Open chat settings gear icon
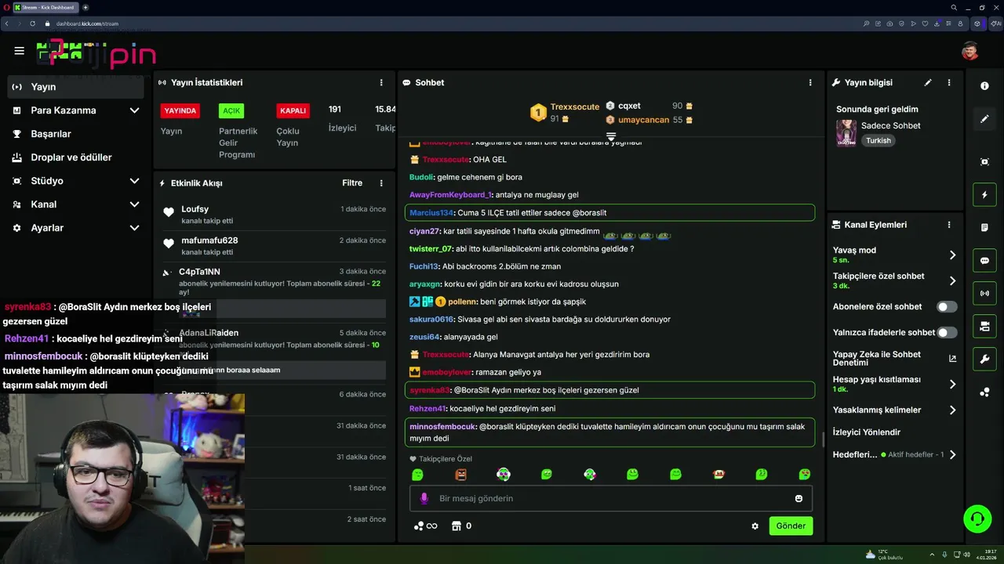The image size is (1004, 564). point(755,526)
